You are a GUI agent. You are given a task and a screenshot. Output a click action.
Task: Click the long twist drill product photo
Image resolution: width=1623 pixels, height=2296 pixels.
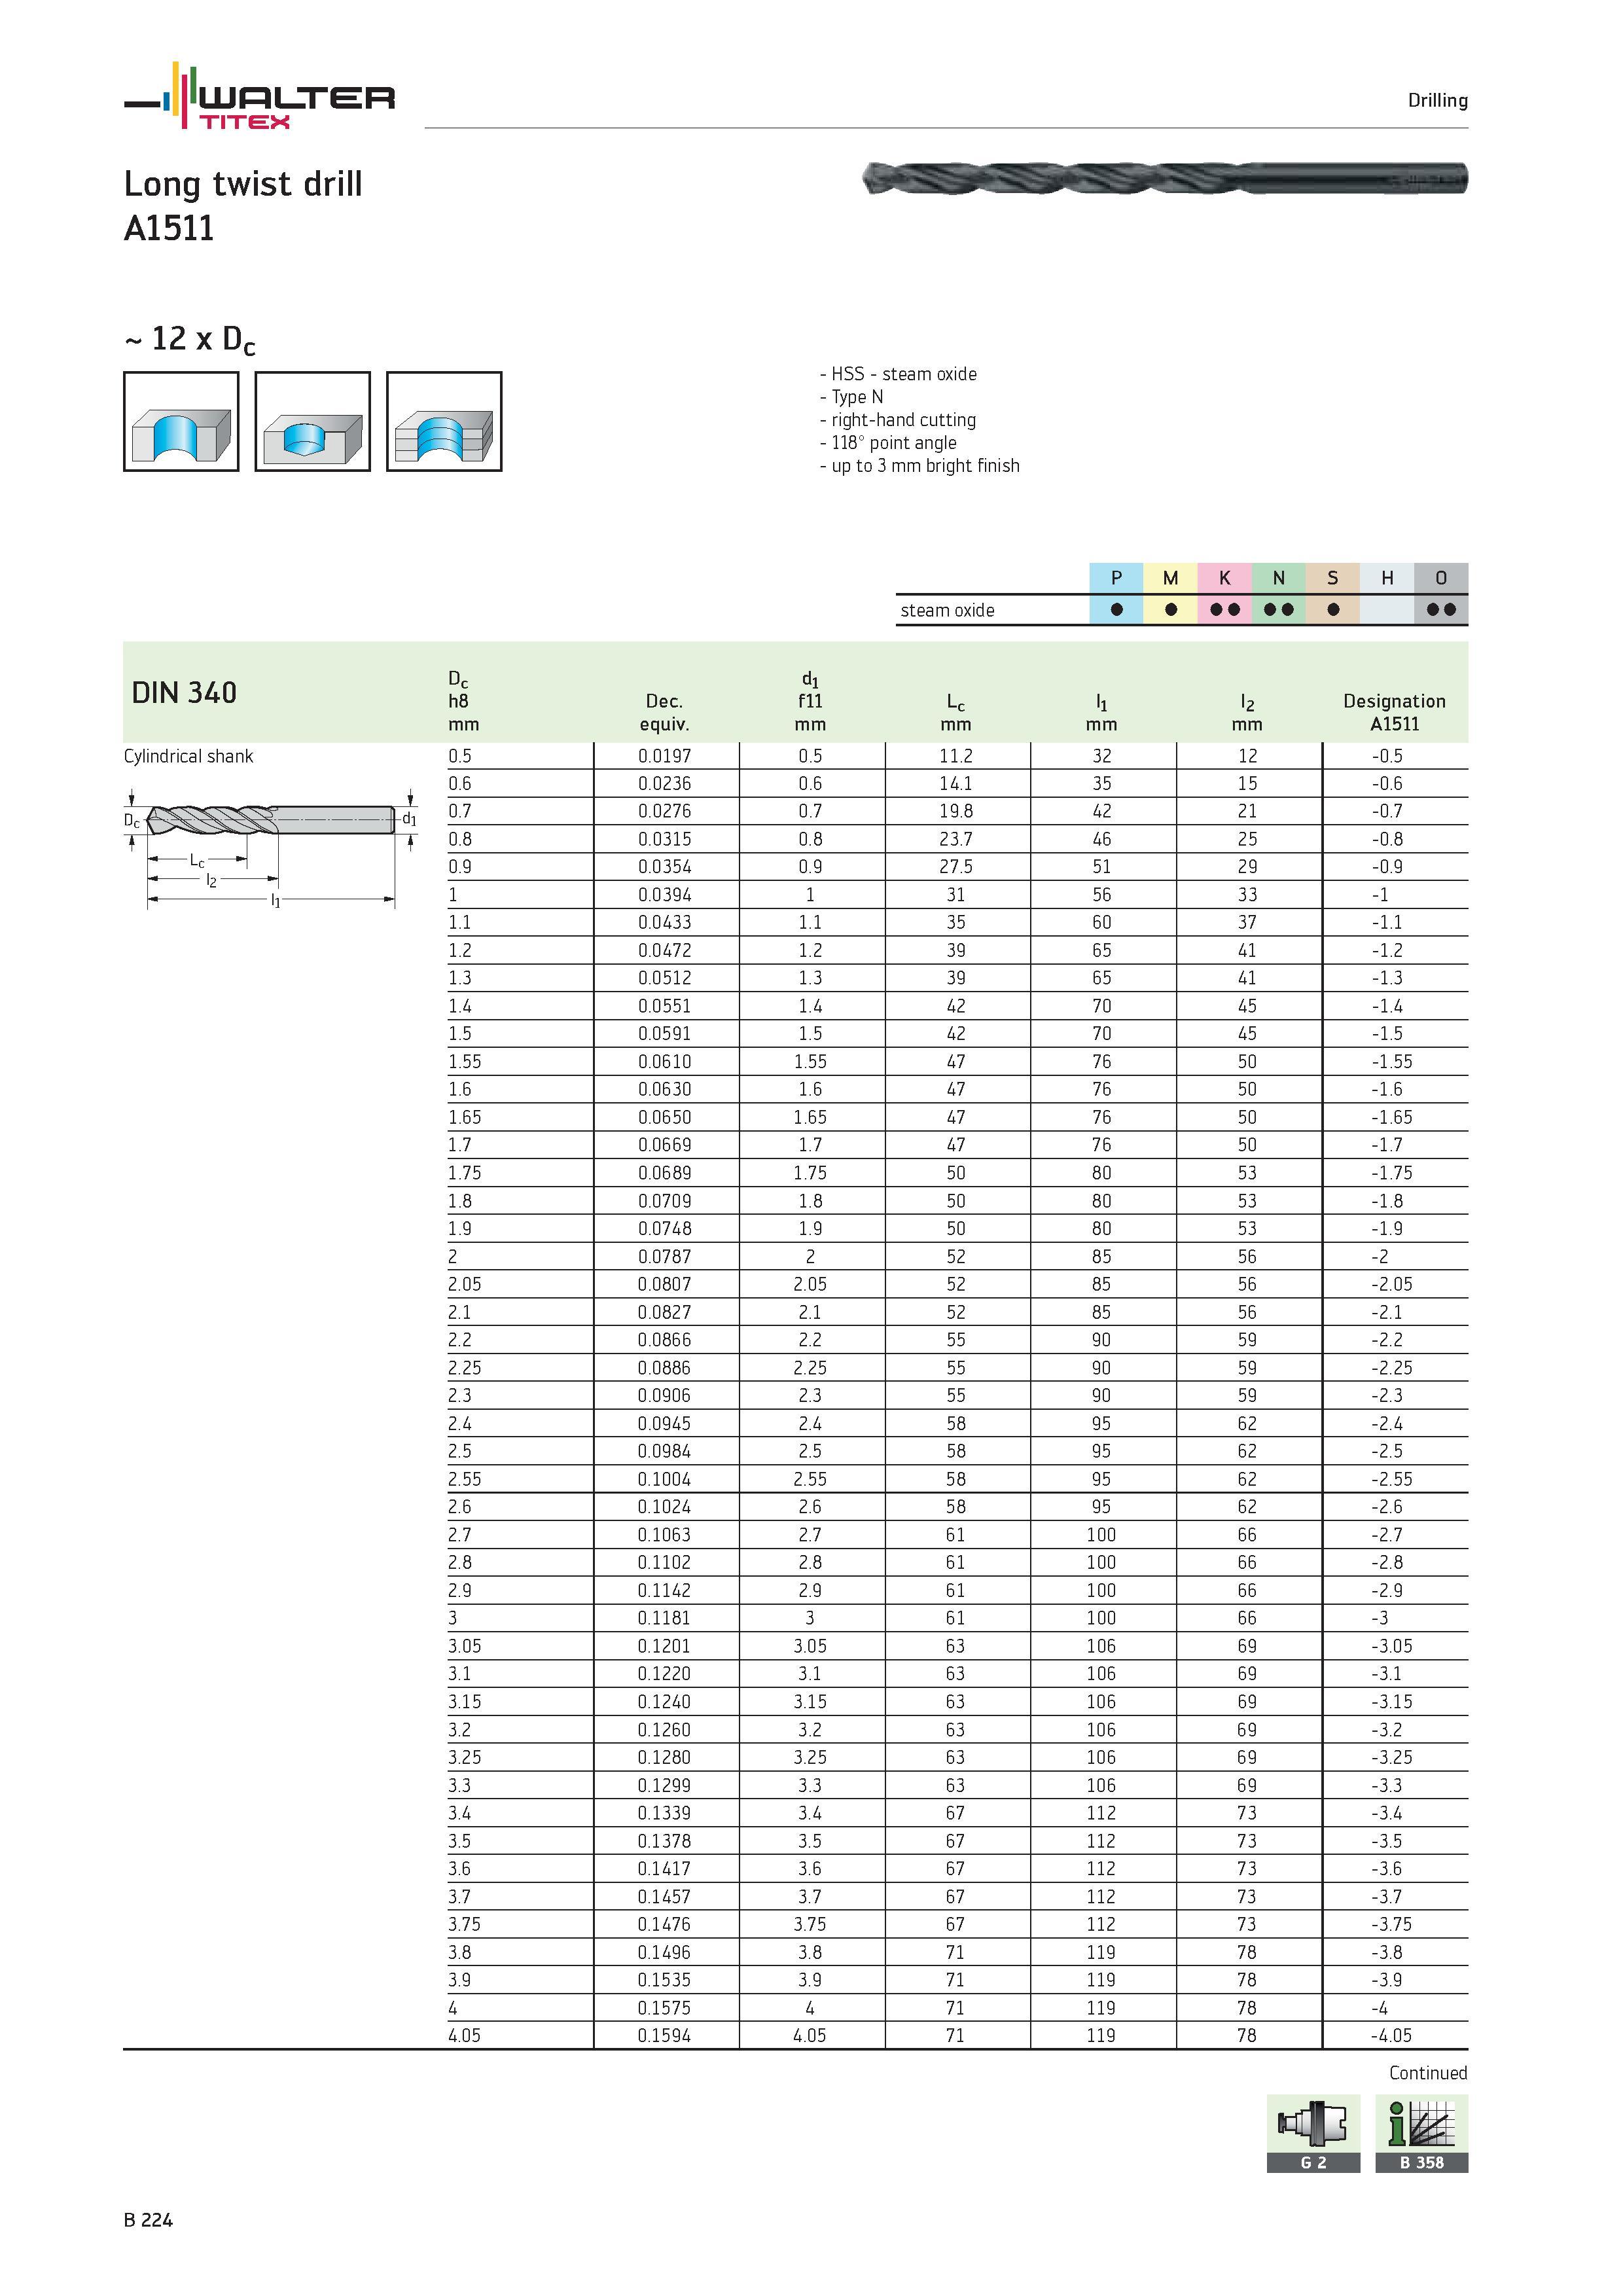pyautogui.click(x=1164, y=179)
